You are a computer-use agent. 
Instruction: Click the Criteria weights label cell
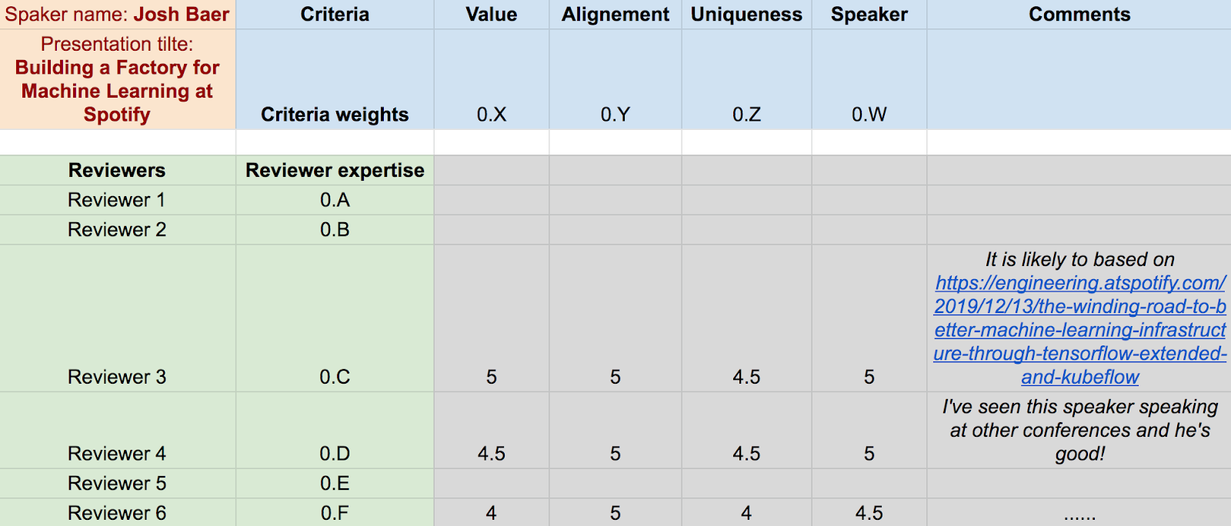click(335, 115)
